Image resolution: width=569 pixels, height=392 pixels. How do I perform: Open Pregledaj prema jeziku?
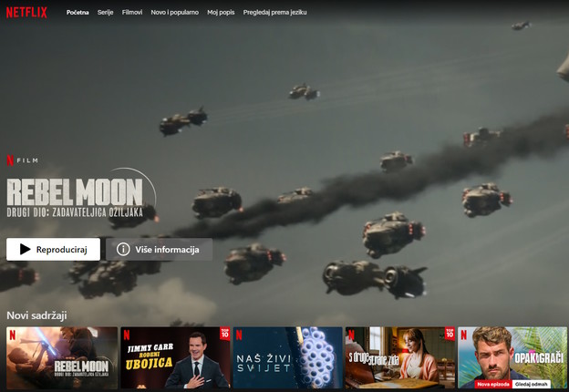coord(274,13)
